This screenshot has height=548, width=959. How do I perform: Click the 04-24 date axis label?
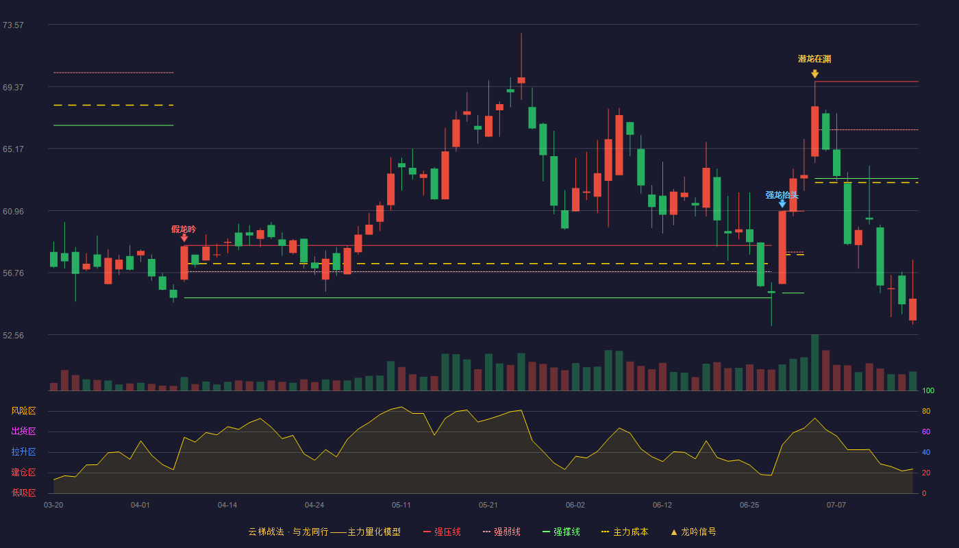[x=314, y=505]
